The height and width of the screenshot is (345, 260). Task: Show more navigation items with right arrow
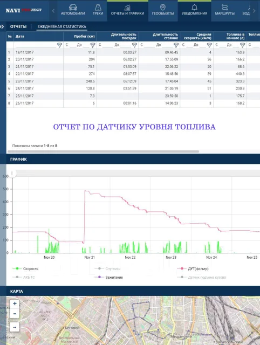[x=254, y=11]
